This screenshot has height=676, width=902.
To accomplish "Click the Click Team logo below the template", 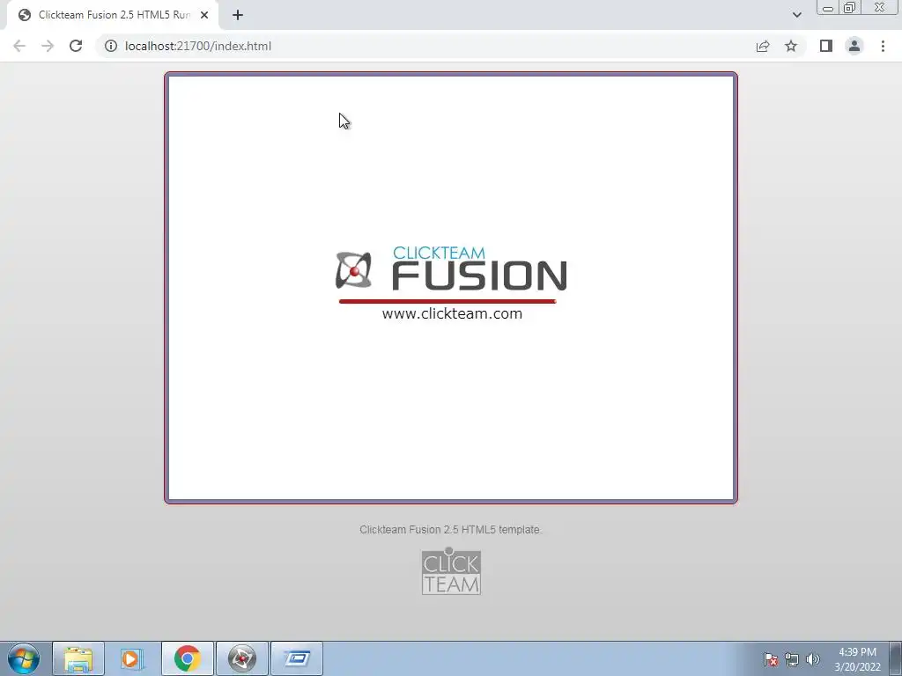I will [451, 570].
